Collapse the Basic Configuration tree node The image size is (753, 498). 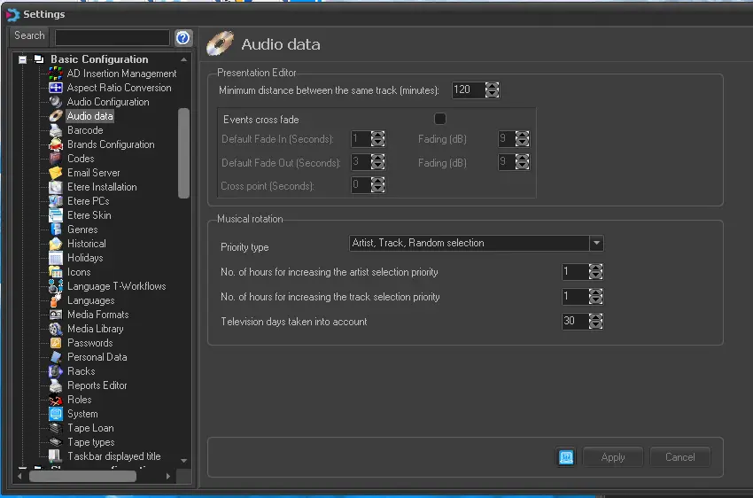22,59
